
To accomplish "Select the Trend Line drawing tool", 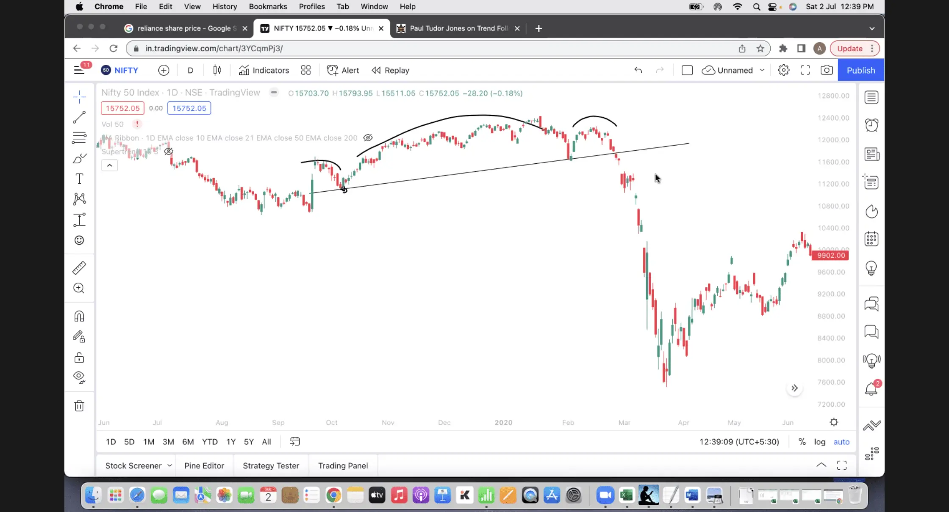I will click(79, 117).
